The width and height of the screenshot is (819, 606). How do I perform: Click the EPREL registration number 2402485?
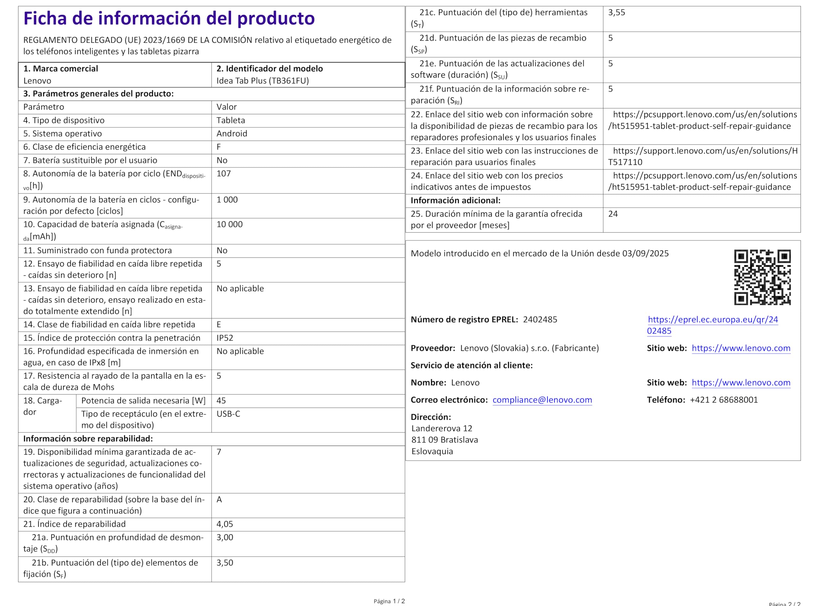(540, 319)
